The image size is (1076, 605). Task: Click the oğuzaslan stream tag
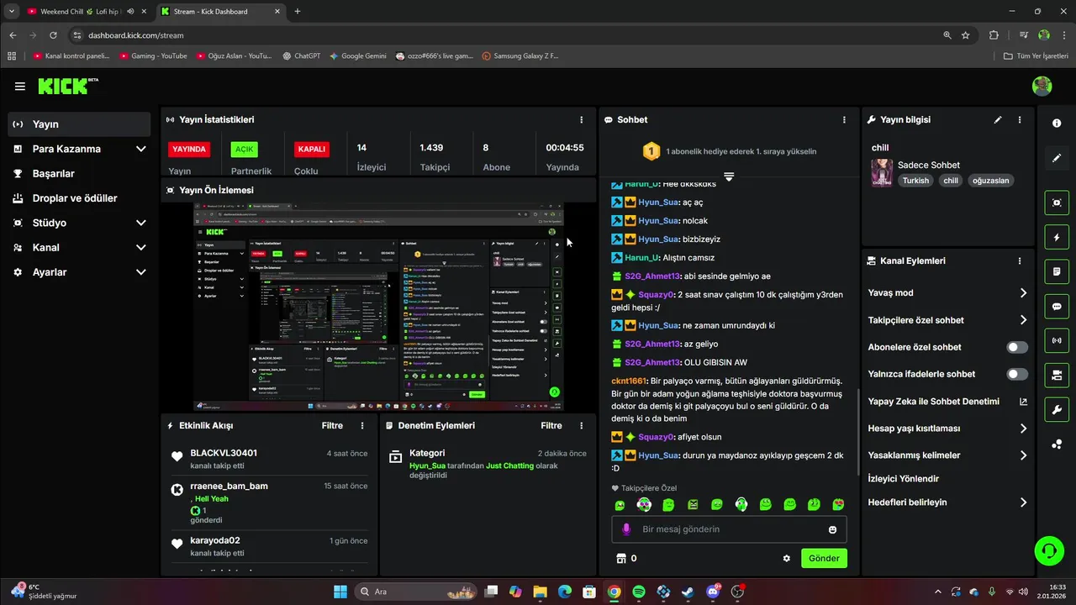[x=990, y=181]
